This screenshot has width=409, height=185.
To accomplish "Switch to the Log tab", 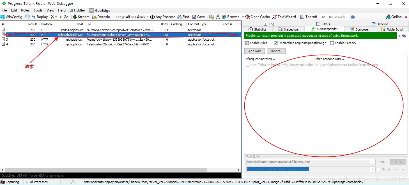I will [269, 24].
